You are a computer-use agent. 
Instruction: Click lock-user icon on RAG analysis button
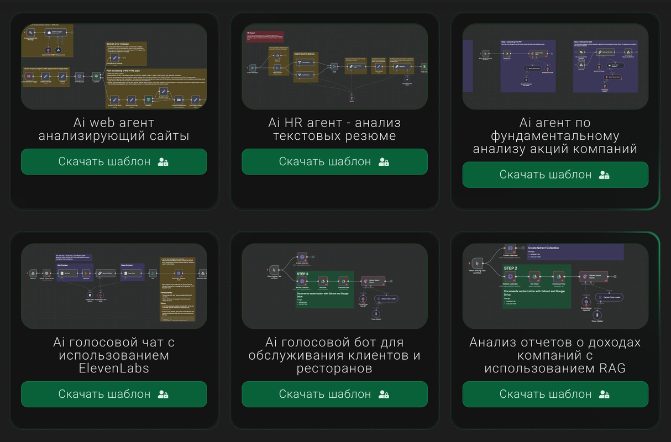(604, 394)
